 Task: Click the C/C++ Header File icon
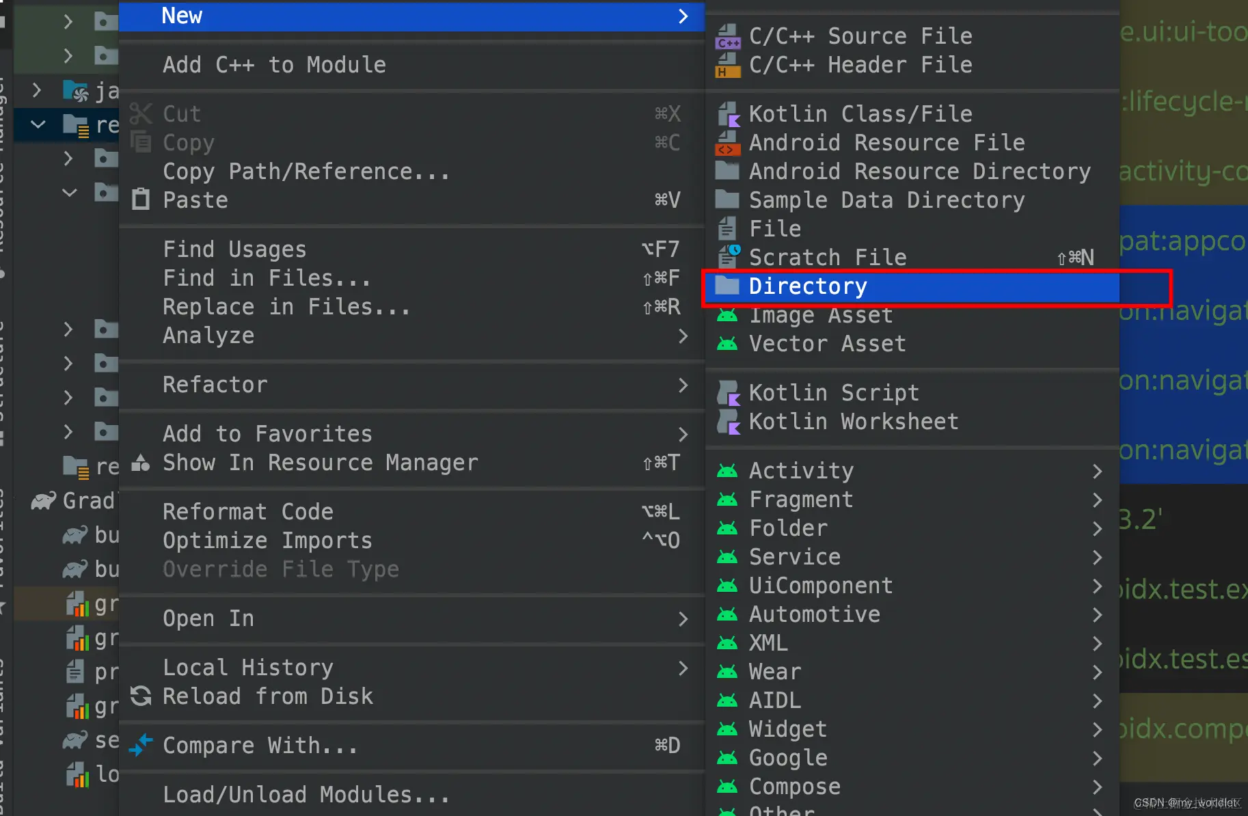[x=728, y=66]
